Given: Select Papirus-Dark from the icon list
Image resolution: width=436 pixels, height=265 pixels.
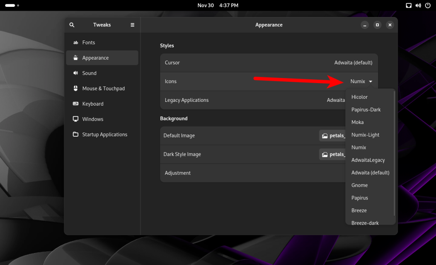Looking at the screenshot, I should point(366,109).
